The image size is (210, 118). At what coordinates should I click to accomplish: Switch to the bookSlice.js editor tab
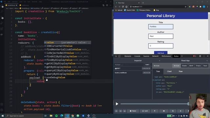(x=11, y=5)
